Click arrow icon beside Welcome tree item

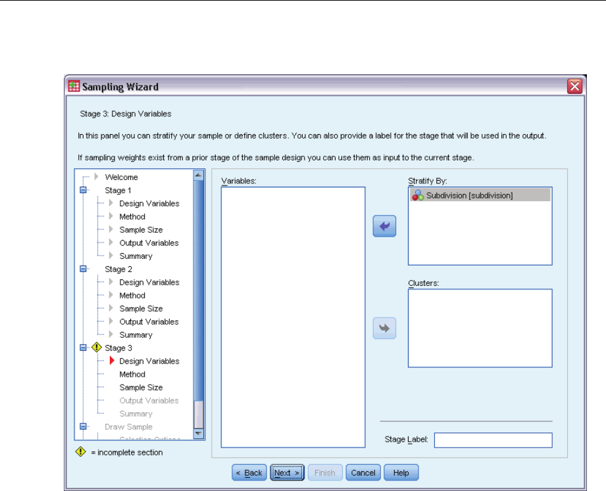pos(96,177)
